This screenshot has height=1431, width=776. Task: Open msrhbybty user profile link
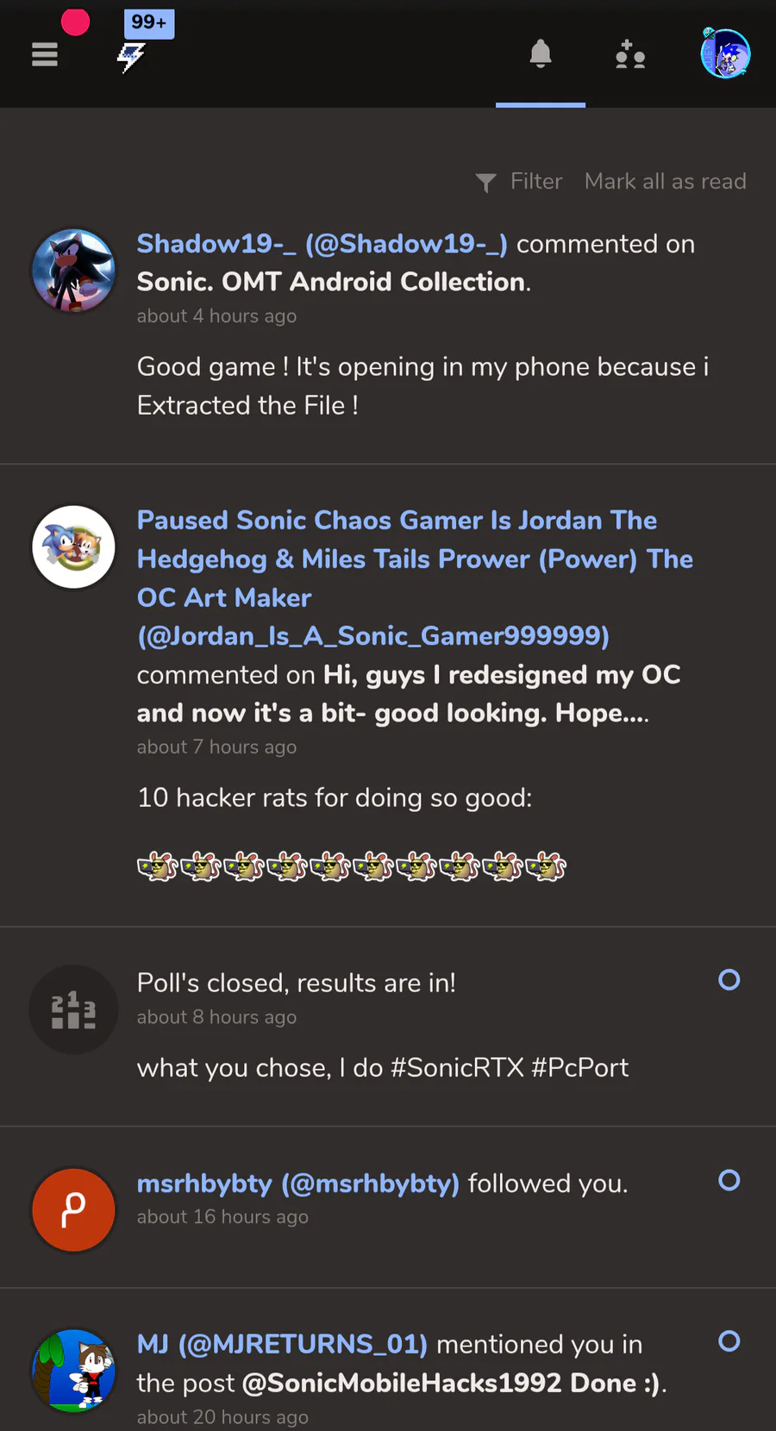click(x=297, y=1184)
